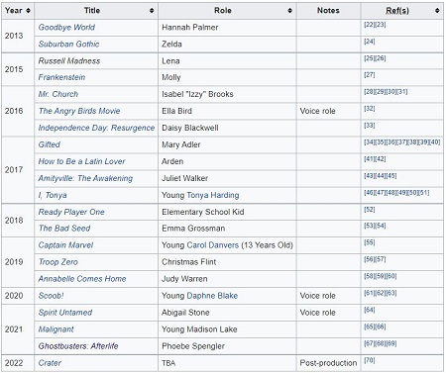The width and height of the screenshot is (446, 373).
Task: Open the Spirit Untamed link
Action: tap(65, 313)
